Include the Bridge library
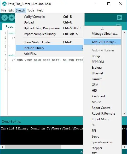 click(102, 56)
